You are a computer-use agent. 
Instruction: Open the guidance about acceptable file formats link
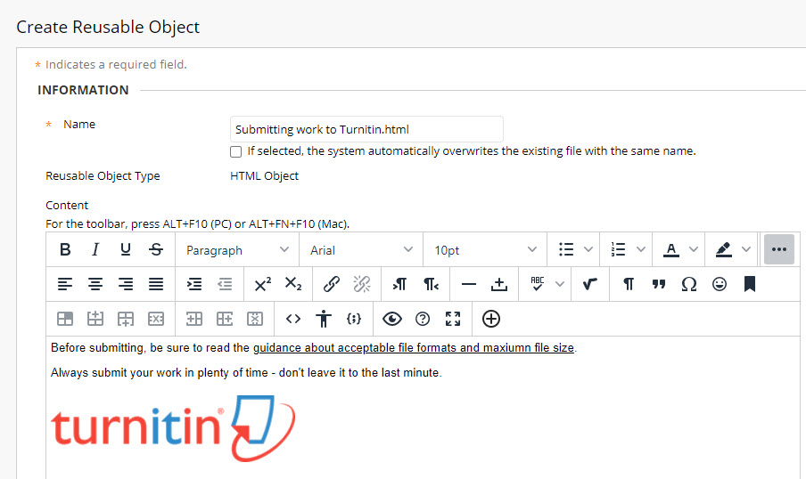point(414,348)
